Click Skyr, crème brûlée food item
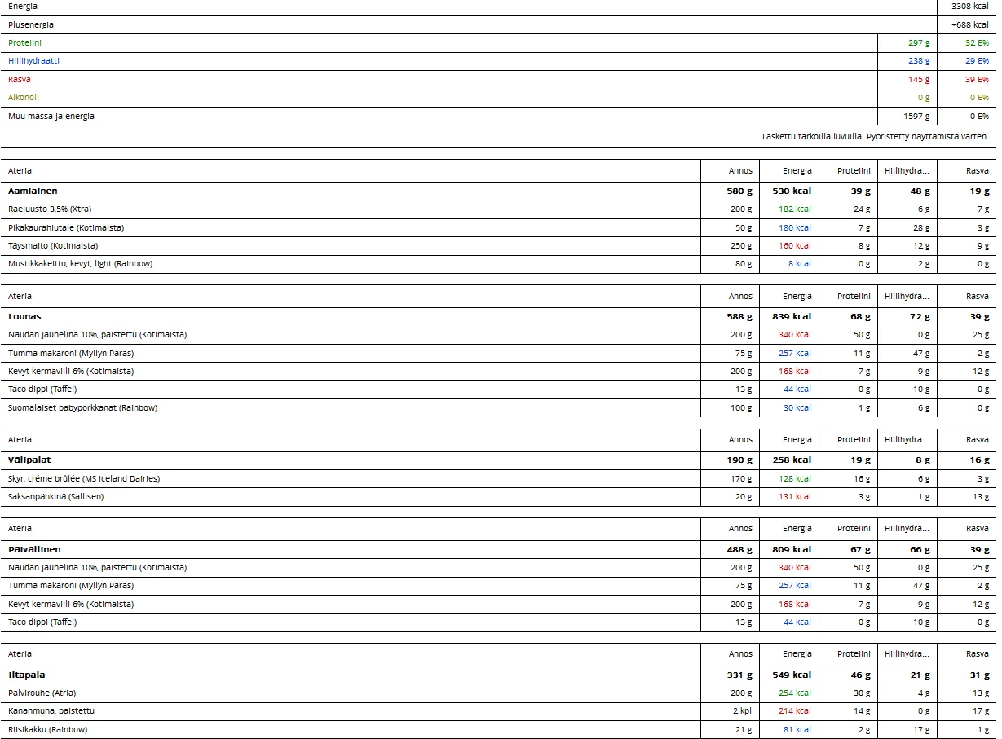 (x=83, y=478)
